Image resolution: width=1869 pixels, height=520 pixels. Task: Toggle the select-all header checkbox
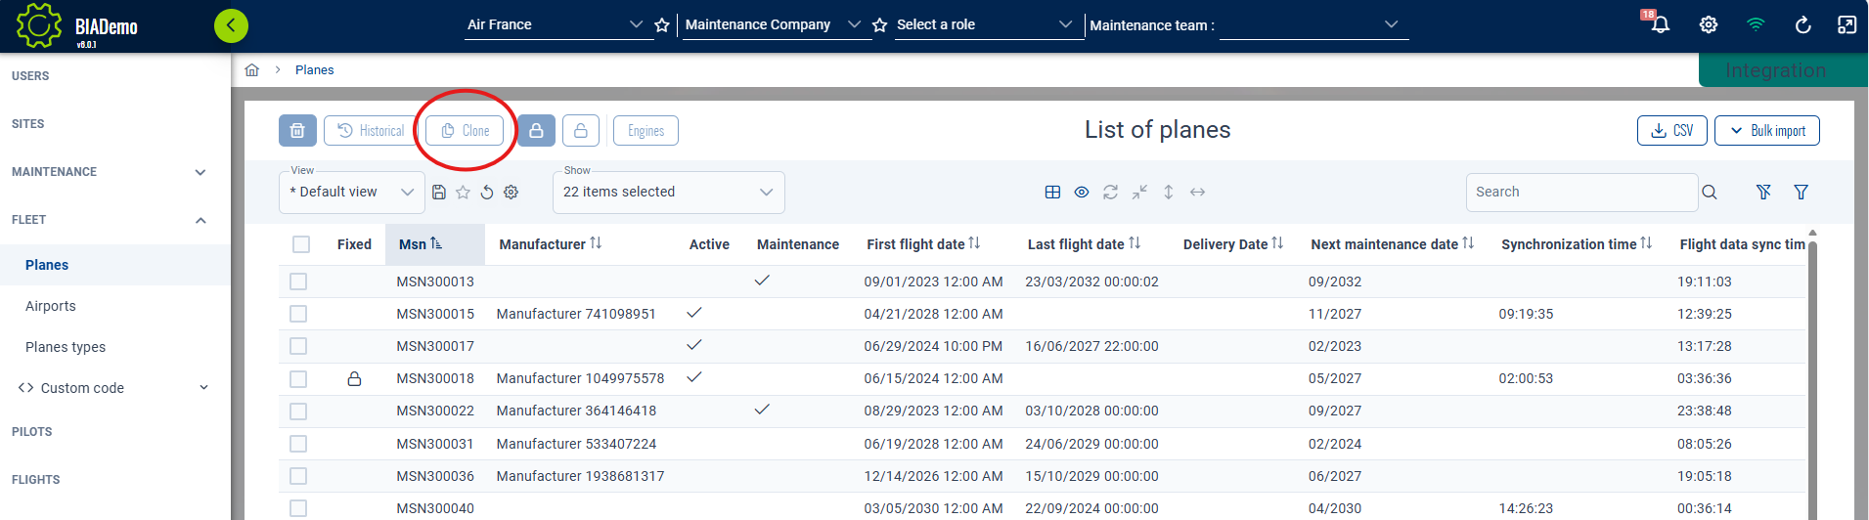301,244
